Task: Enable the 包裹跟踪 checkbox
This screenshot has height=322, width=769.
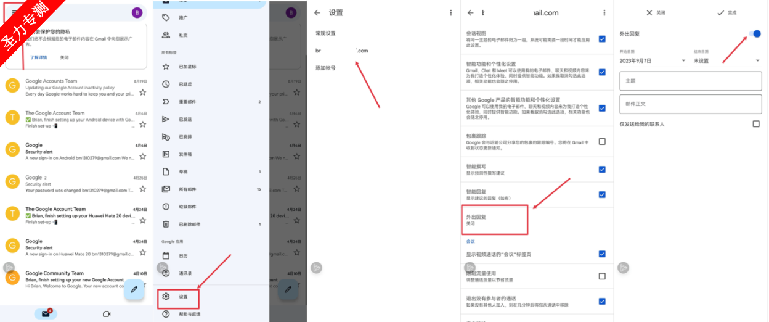Action: click(x=602, y=141)
